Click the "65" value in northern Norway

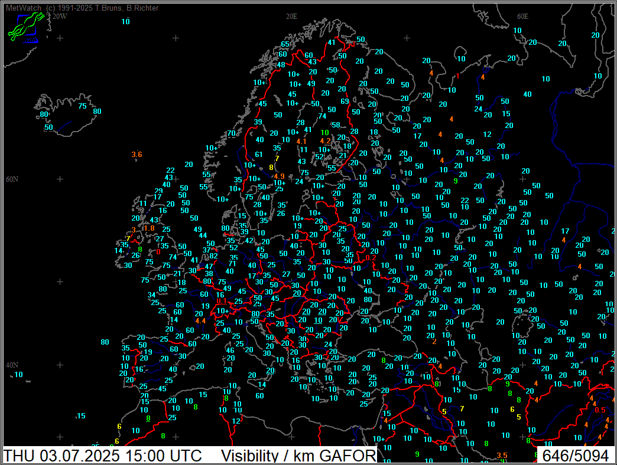pos(285,44)
